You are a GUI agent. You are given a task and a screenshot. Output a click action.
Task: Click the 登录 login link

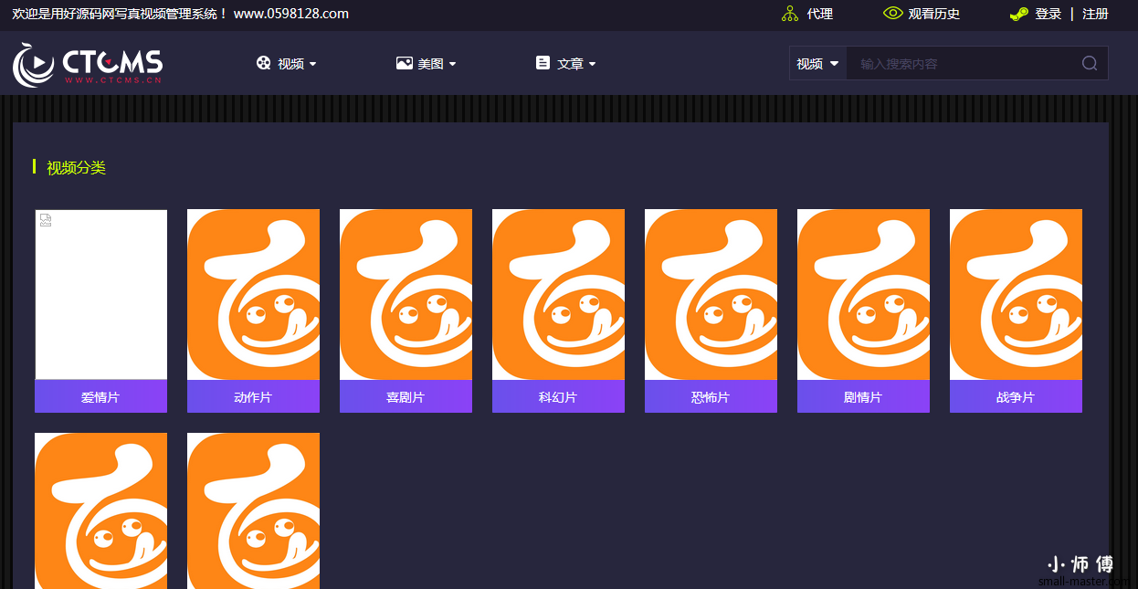1048,14
